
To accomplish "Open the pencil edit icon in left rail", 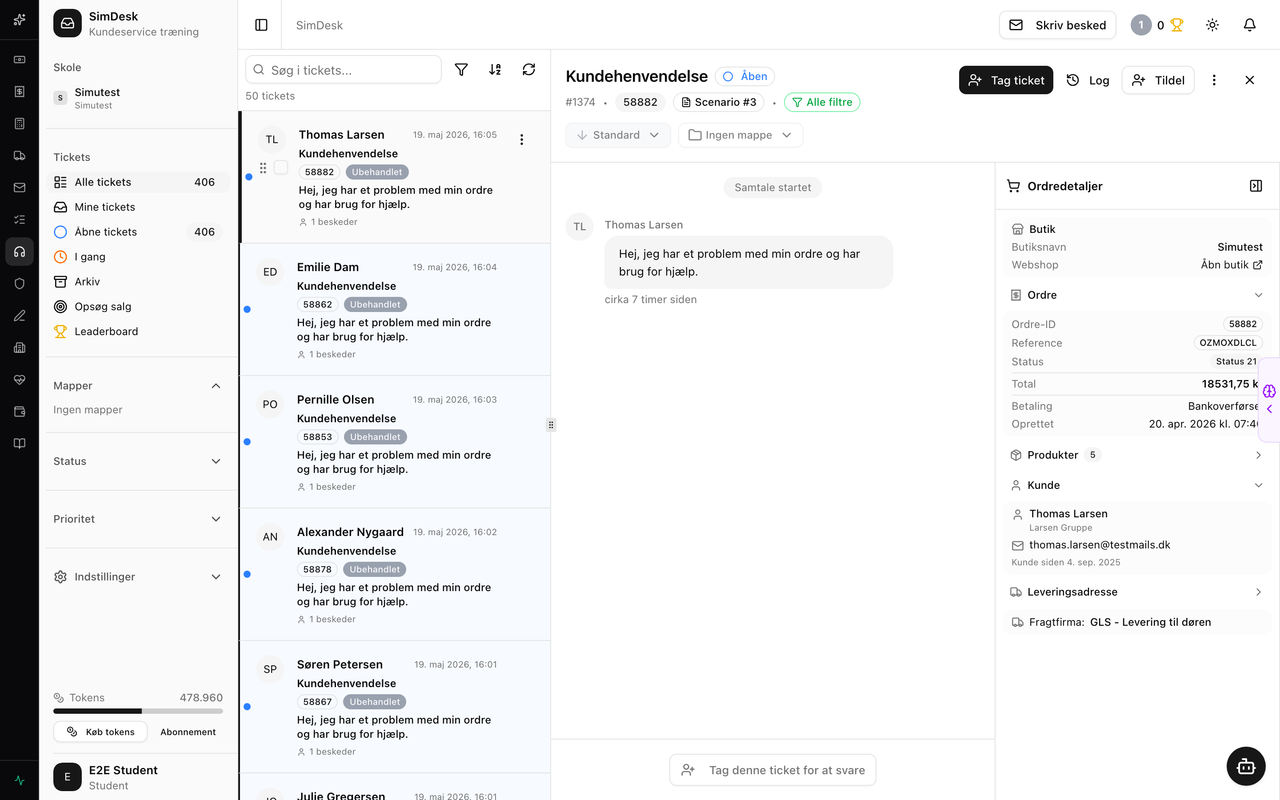I will coord(20,316).
